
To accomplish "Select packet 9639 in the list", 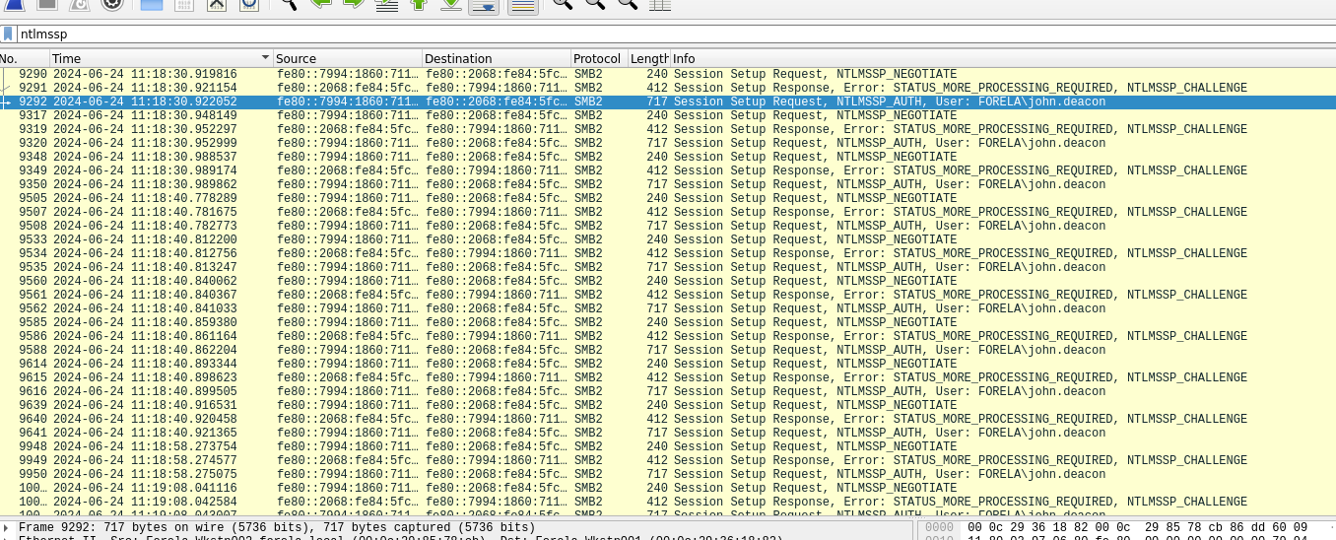I will click(668, 405).
